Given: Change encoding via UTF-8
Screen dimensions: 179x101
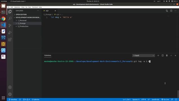Looking at the screenshot, I should [143, 100].
